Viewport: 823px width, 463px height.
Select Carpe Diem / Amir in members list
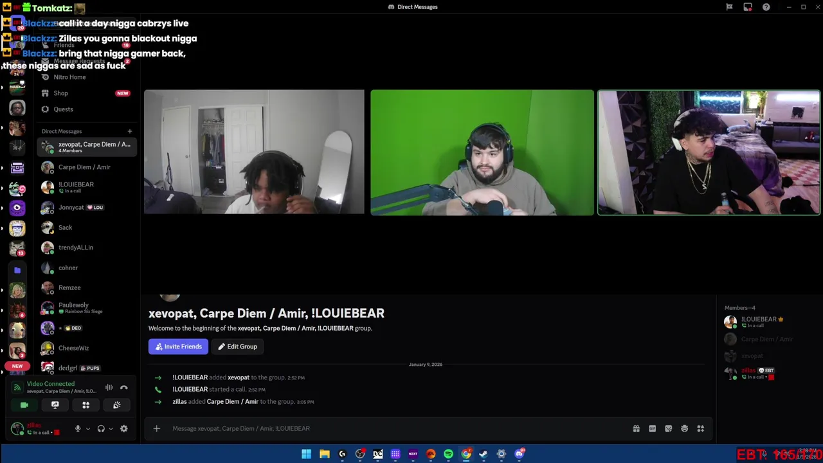[x=768, y=339]
